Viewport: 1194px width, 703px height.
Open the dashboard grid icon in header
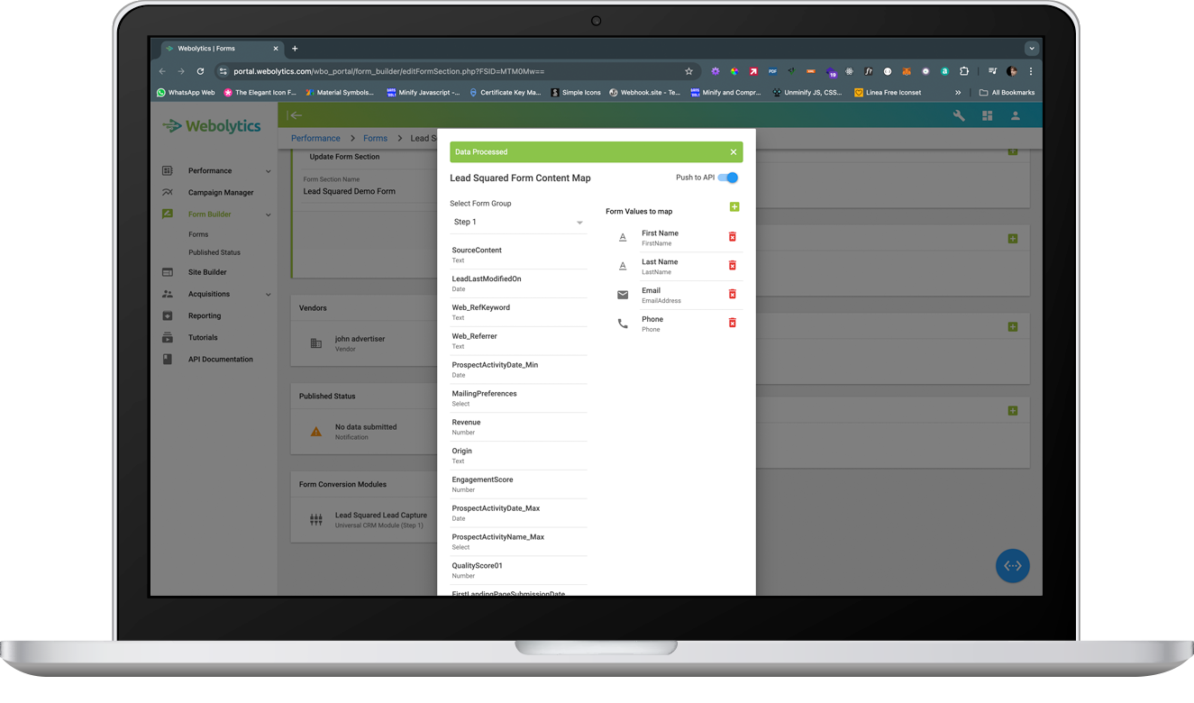tap(987, 115)
